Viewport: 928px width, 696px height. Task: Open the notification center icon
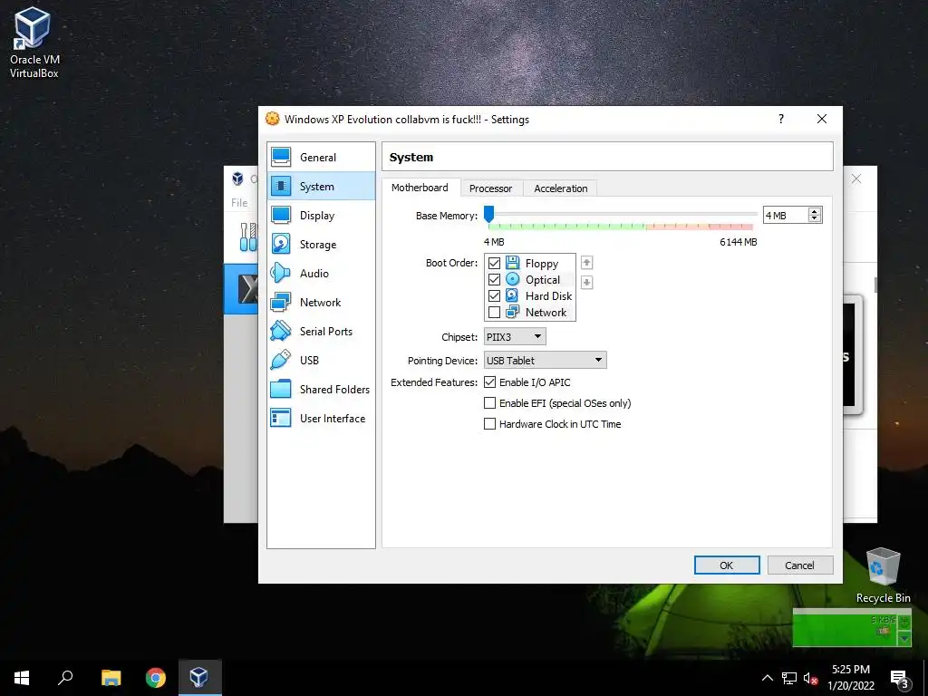900,678
